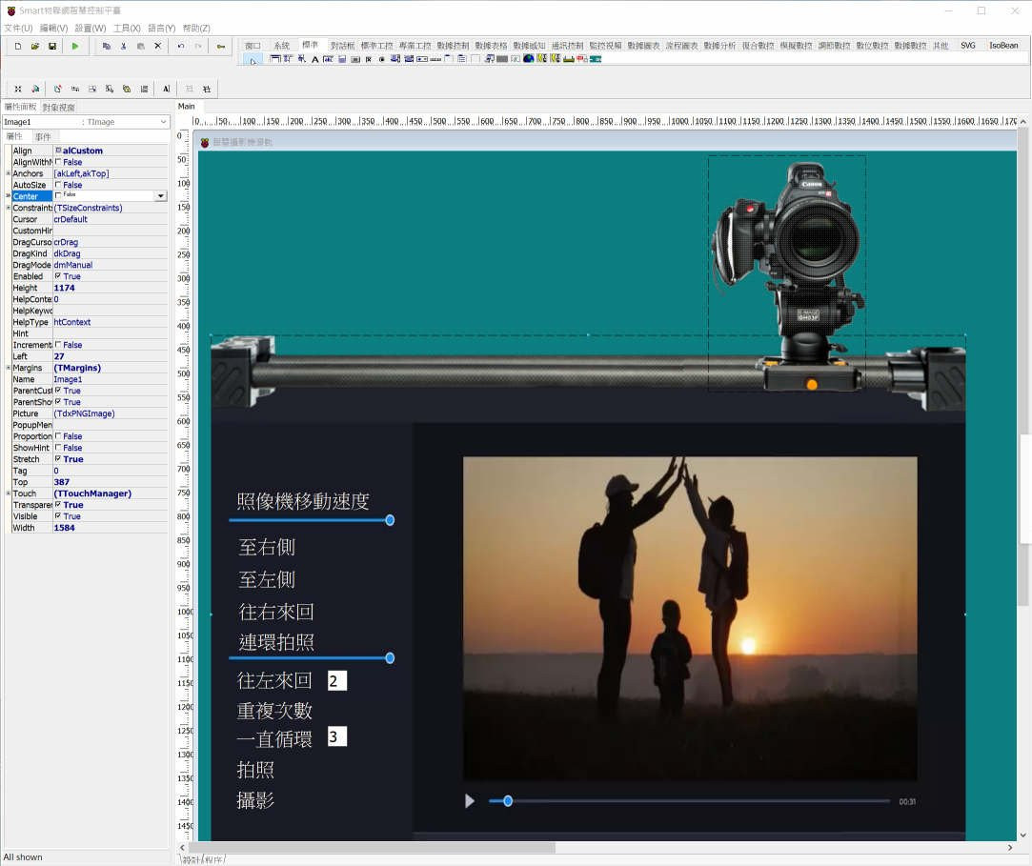Image resolution: width=1032 pixels, height=866 pixels.
Task: Click the Height value 1174 field
Action: (x=110, y=288)
